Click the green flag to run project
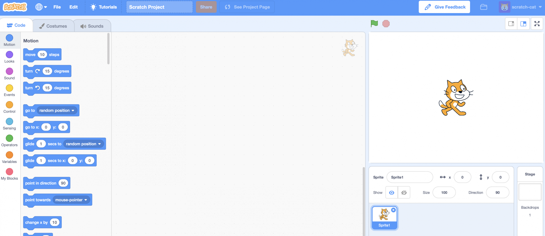The height and width of the screenshot is (236, 545). 374,24
